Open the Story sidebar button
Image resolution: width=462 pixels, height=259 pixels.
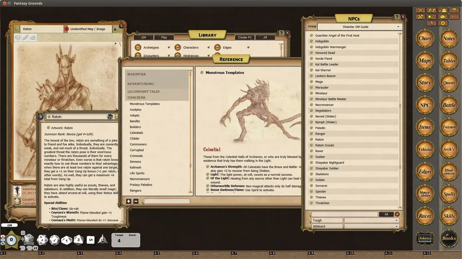(425, 83)
